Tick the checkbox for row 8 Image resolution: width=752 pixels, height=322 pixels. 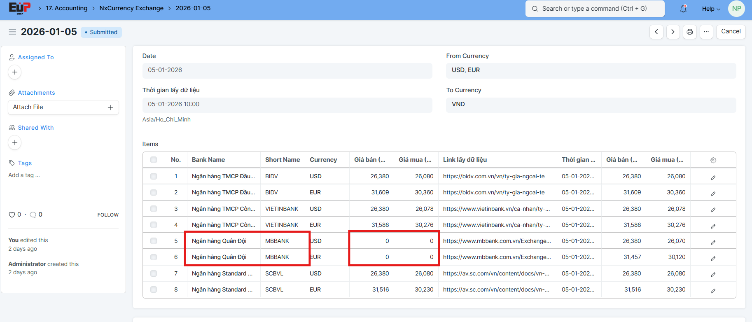click(x=154, y=289)
